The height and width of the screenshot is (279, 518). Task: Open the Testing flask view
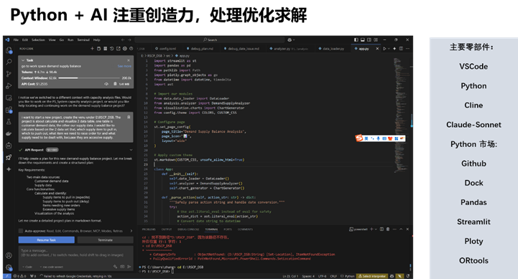[9, 122]
